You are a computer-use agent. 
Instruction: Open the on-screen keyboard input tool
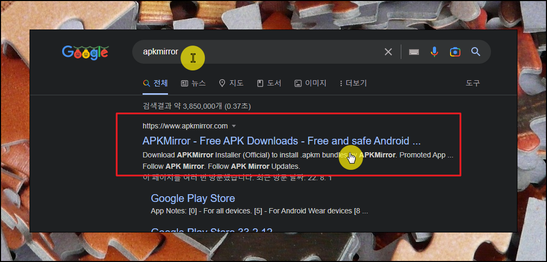coord(414,52)
